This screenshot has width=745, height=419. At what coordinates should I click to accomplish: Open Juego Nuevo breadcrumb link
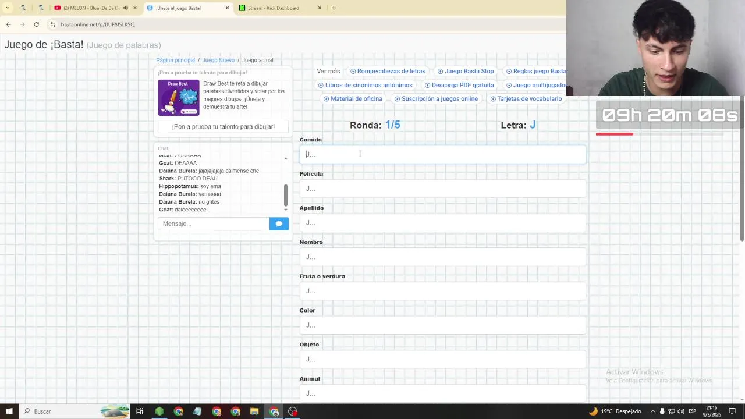218,61
